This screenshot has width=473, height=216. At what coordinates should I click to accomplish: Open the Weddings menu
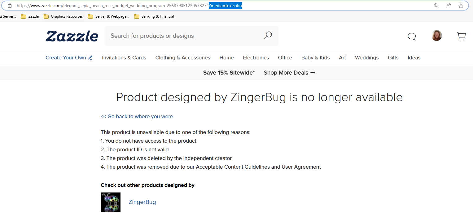point(367,58)
